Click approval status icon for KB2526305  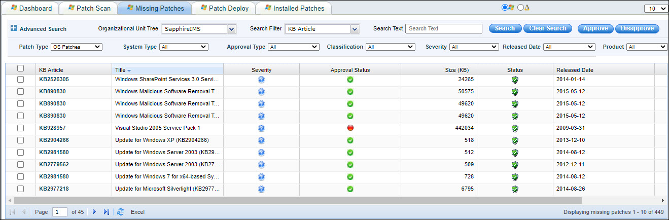click(x=350, y=80)
